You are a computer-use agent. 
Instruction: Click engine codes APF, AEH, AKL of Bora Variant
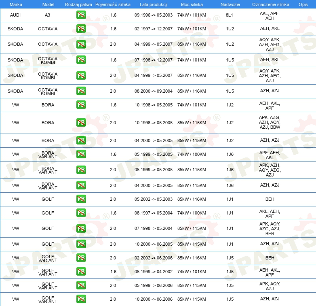click(x=270, y=155)
